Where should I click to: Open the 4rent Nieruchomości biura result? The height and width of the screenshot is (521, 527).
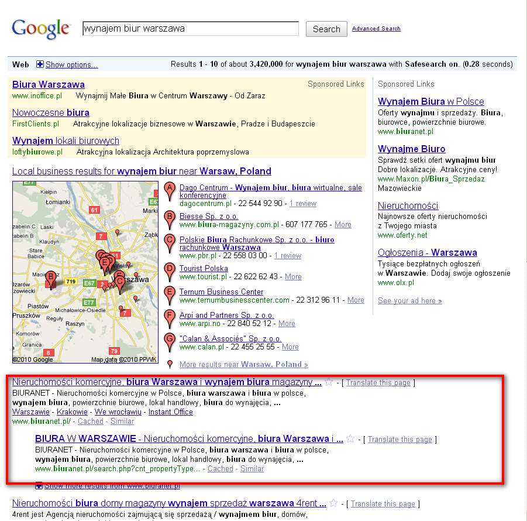click(x=169, y=503)
